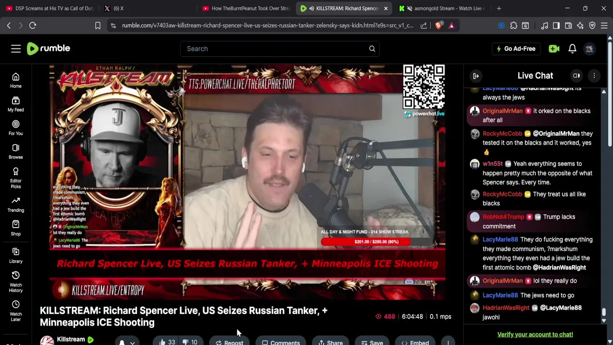Viewport: 613px width, 345px height.
Task: Click the live chat scrollbar thumb
Action: tap(604, 312)
